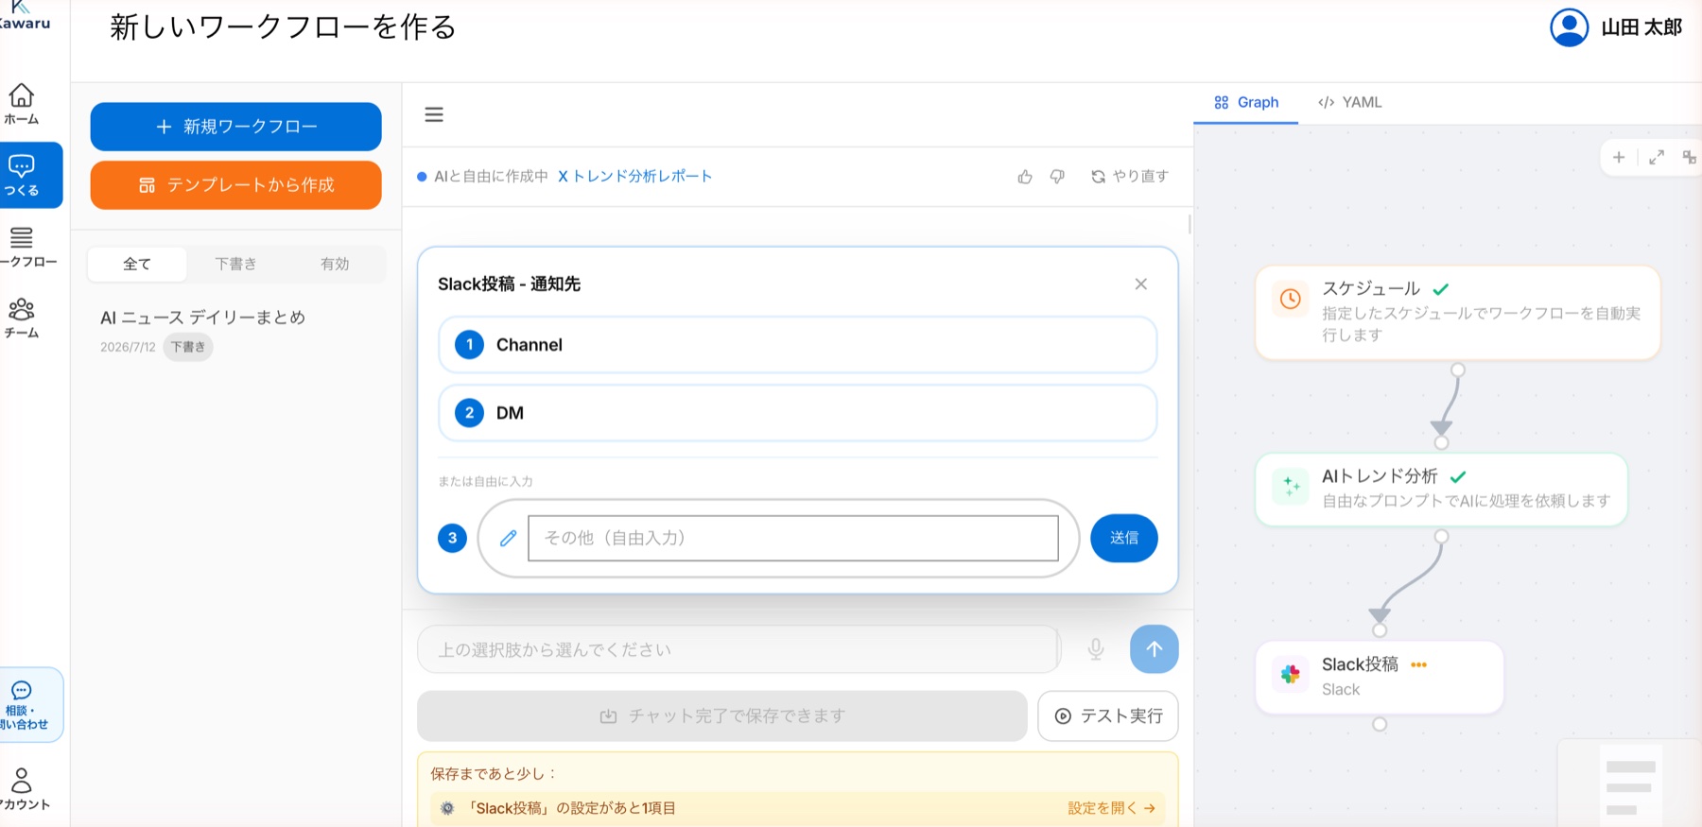Open the 相談・問い合わせ support chat
This screenshot has height=827, width=1702.
(30, 705)
